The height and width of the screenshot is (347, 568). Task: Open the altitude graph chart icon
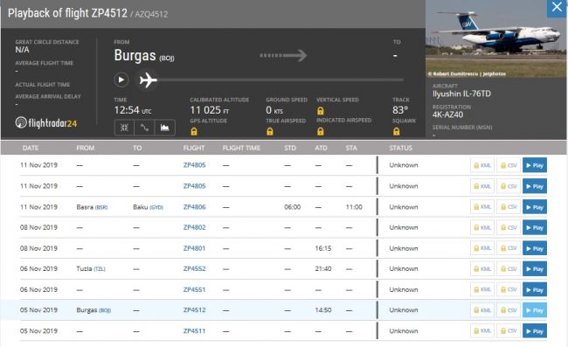165,128
